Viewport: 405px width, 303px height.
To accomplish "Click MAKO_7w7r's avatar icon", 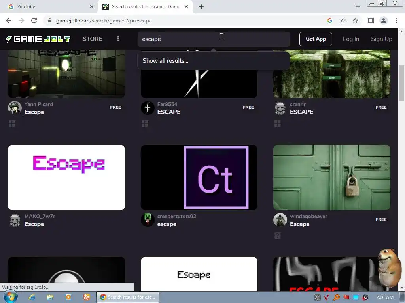I will tap(15, 220).
